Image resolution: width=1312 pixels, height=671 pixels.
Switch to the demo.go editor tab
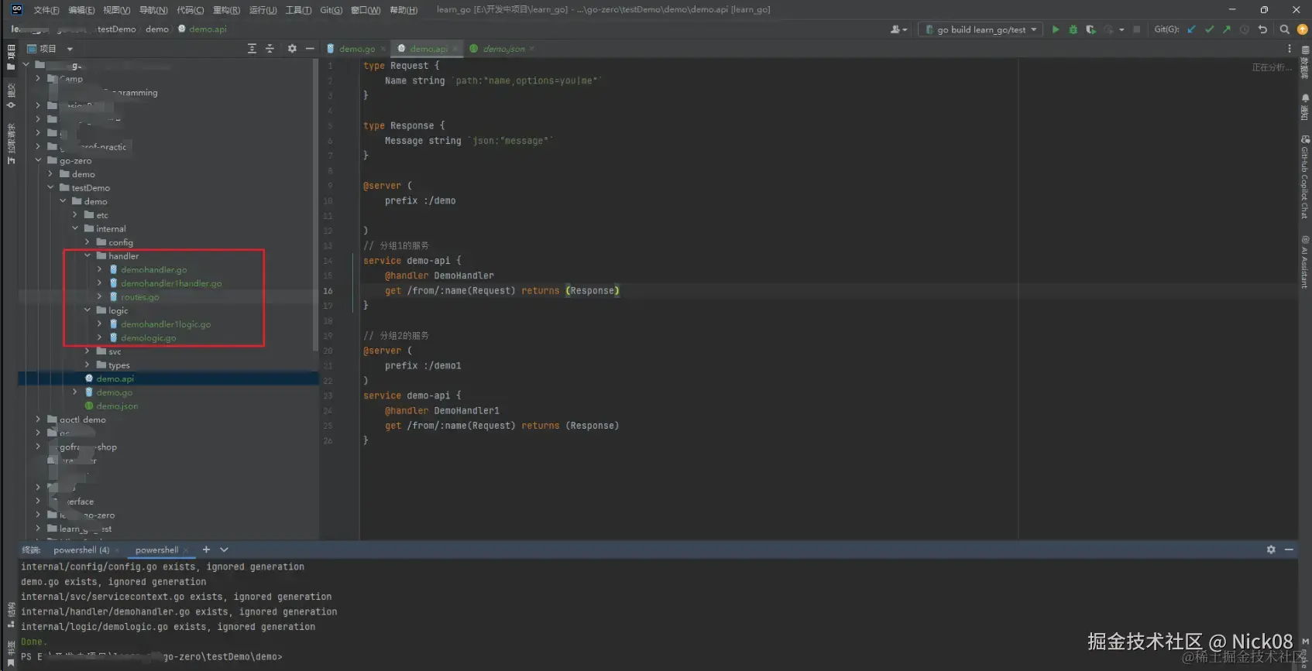point(356,49)
